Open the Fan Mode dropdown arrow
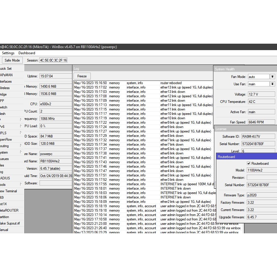Image resolution: width=277 pixels, height=277 pixels. [x=272, y=77]
